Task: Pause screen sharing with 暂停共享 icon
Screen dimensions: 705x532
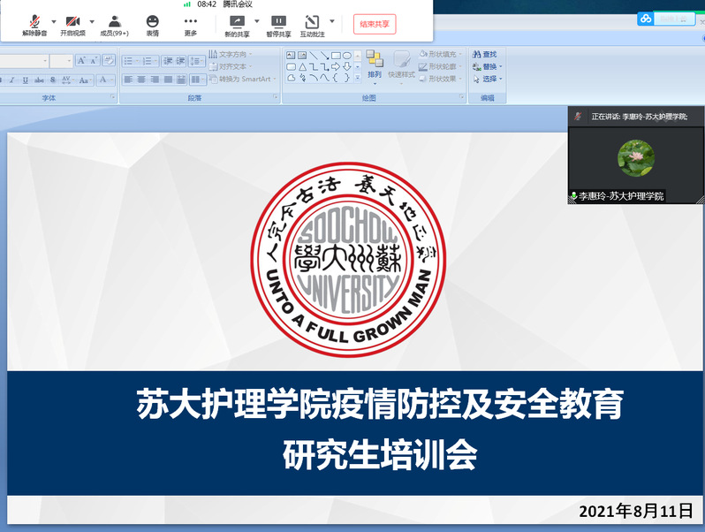Action: tap(278, 21)
